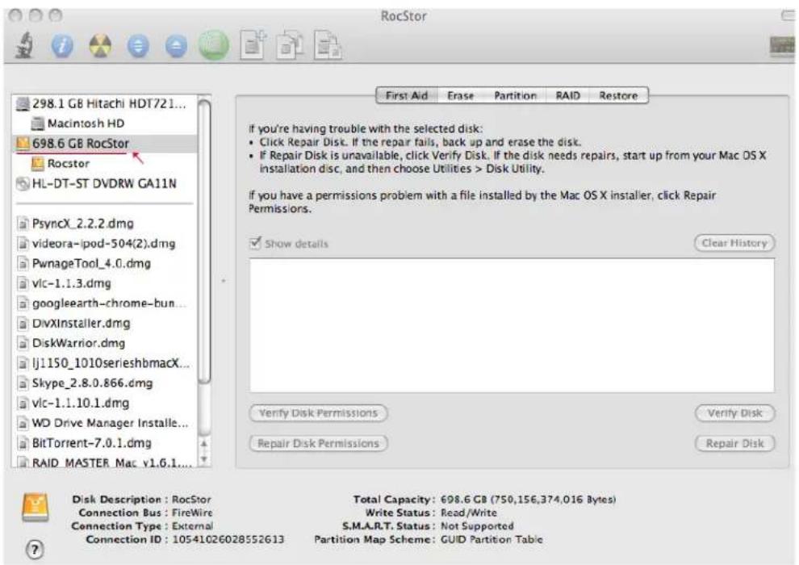Select PsyncX_2.2.2.dmg image

(104, 224)
